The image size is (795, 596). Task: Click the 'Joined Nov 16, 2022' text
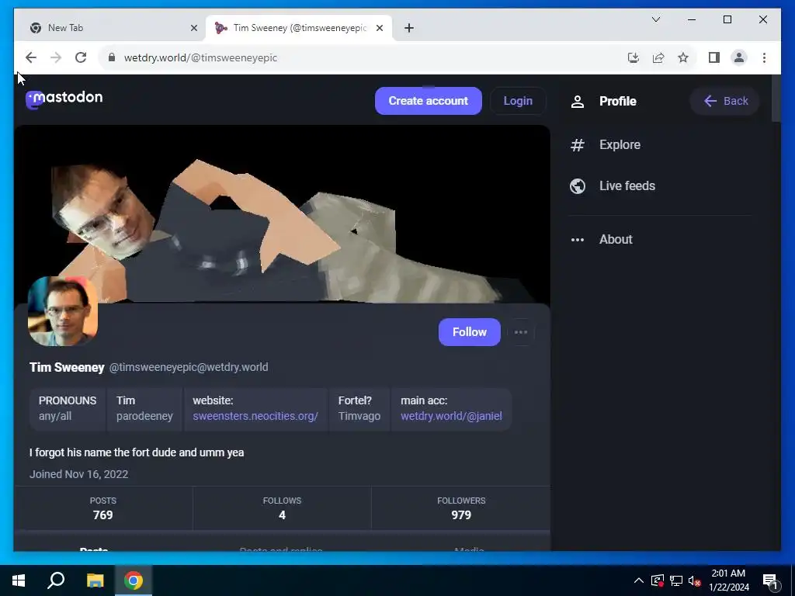pyautogui.click(x=78, y=474)
